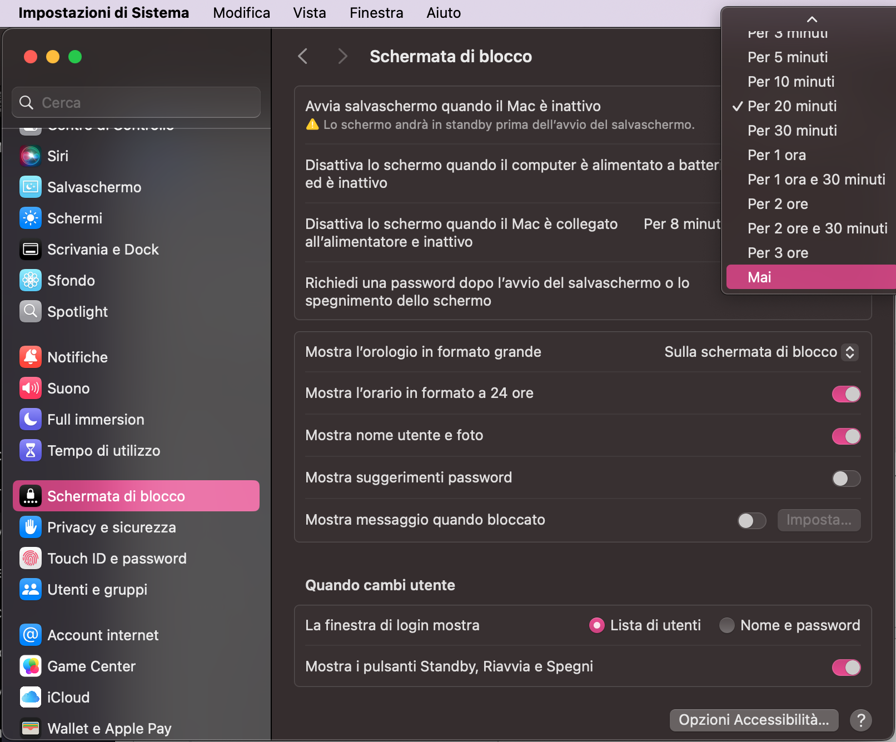Toggle Mostra nome utente e foto

coord(846,436)
